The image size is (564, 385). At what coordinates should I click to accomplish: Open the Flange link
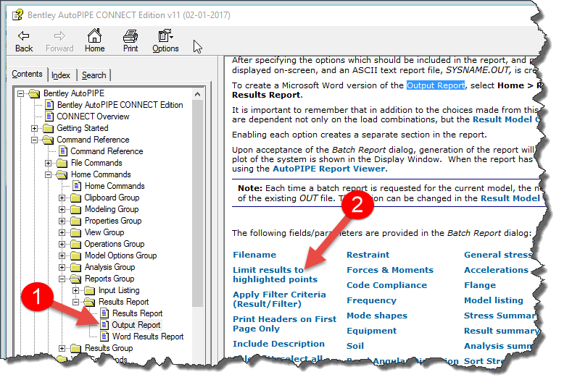point(480,285)
